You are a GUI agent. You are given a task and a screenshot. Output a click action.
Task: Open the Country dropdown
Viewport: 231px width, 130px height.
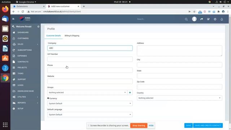179,98
